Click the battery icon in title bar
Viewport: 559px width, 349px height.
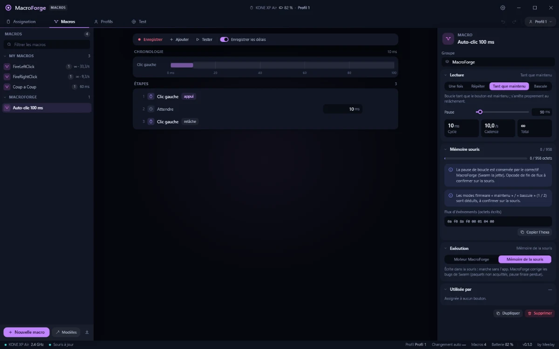pyautogui.click(x=281, y=8)
